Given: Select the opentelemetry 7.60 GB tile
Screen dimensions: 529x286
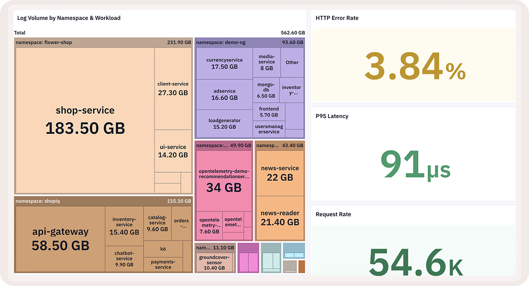Looking at the screenshot, I should click(x=210, y=225).
